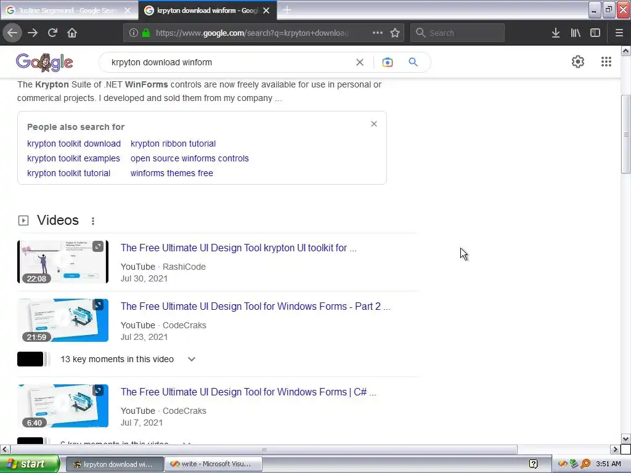Open krypton toolkit download suggestion

pos(74,144)
